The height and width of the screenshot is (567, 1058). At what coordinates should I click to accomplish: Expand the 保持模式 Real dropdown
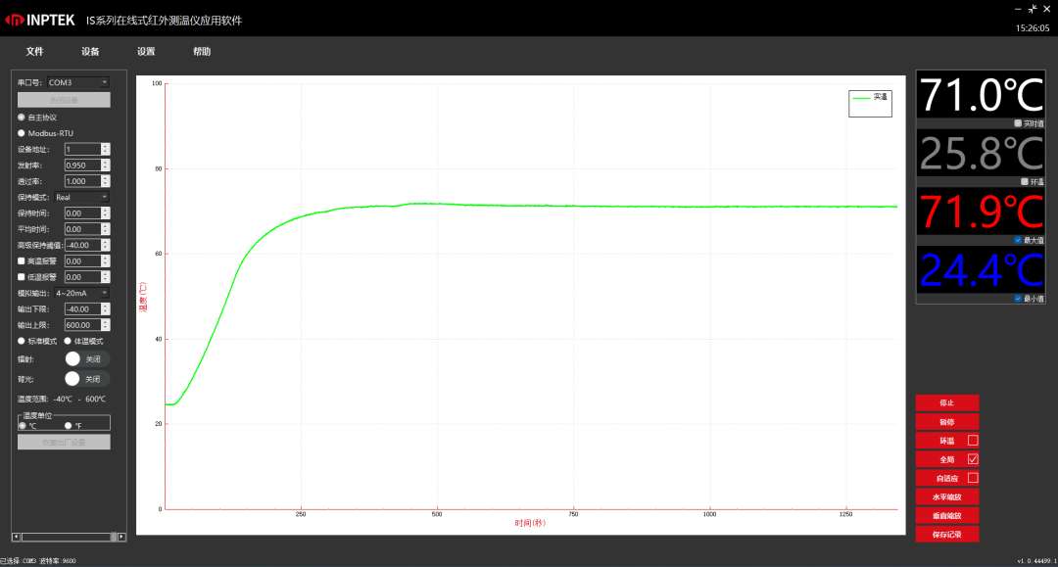(x=82, y=198)
